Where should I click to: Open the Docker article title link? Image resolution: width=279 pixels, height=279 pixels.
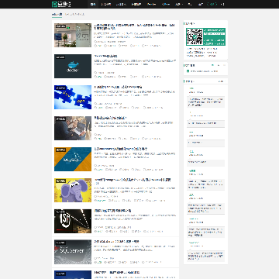(x=106, y=56)
